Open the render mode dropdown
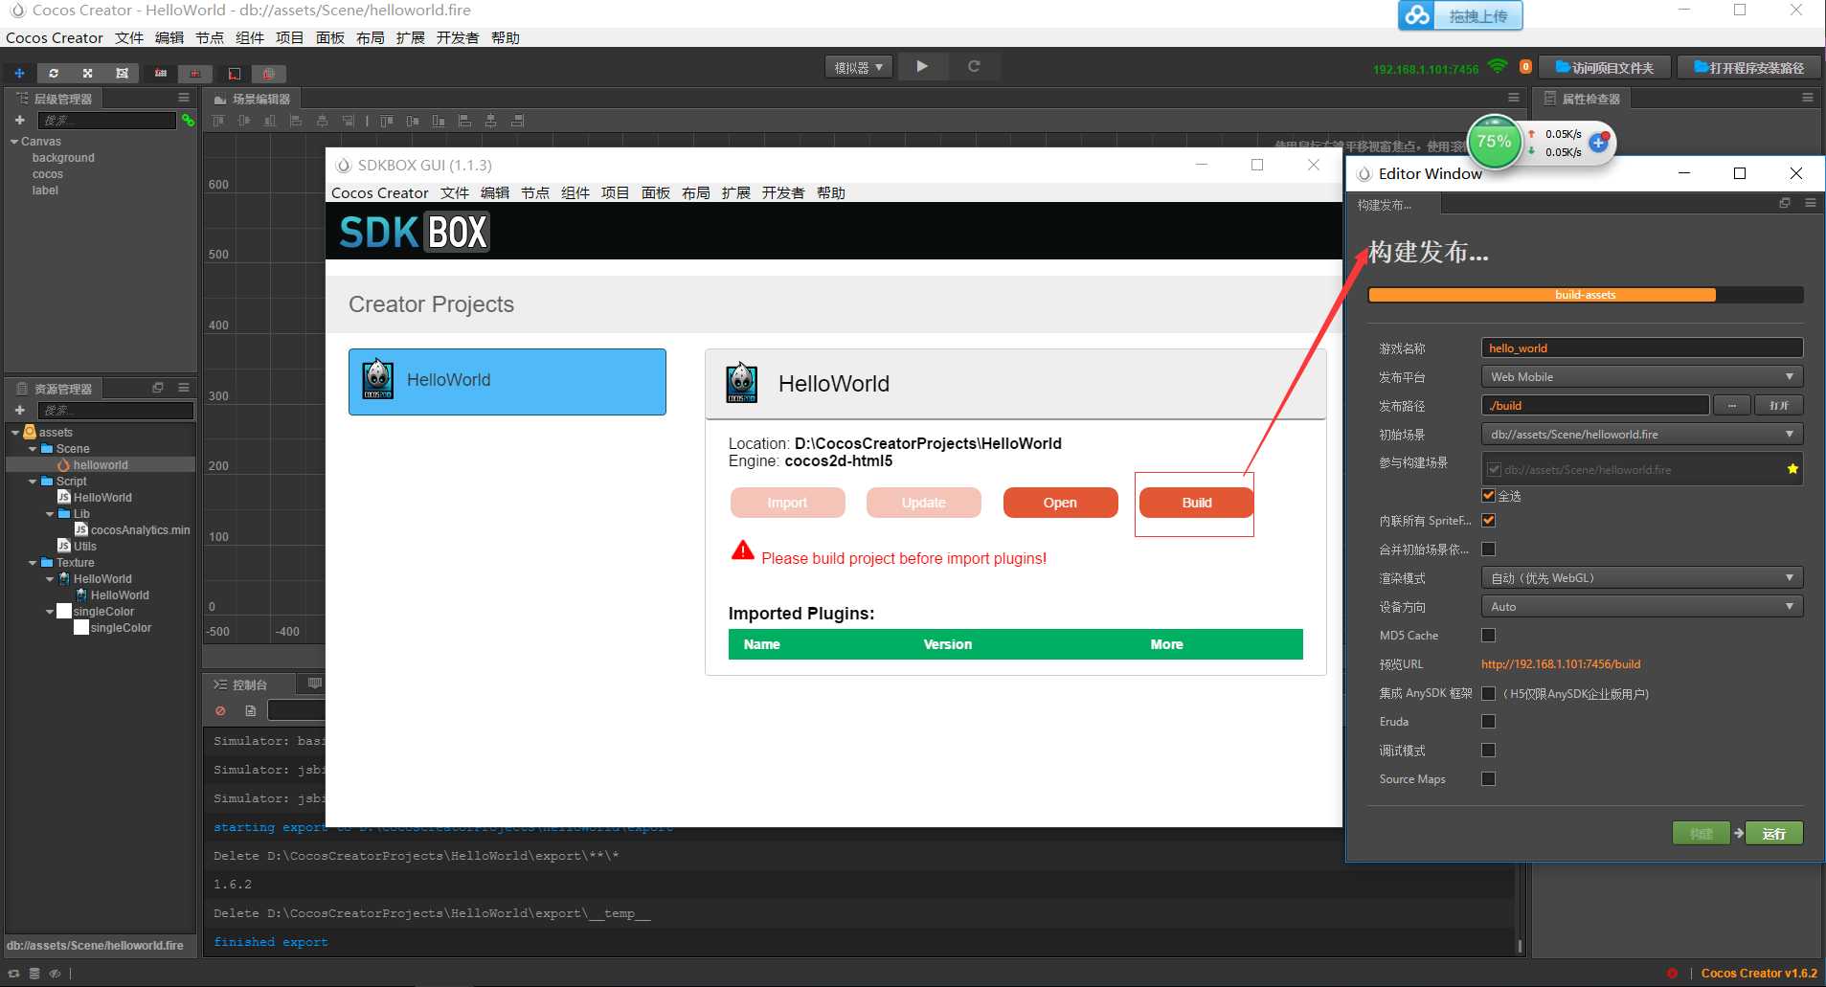 (x=1641, y=577)
